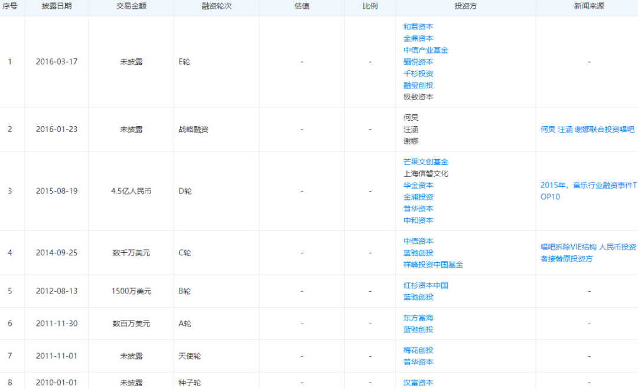Open 普华资本 link in the 天使轮 row
This screenshot has width=638, height=389.
418,362
